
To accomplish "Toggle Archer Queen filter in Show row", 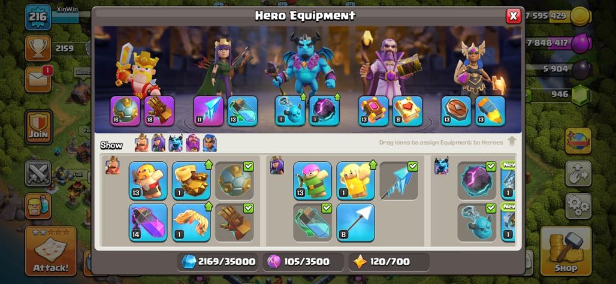I will coord(158,143).
